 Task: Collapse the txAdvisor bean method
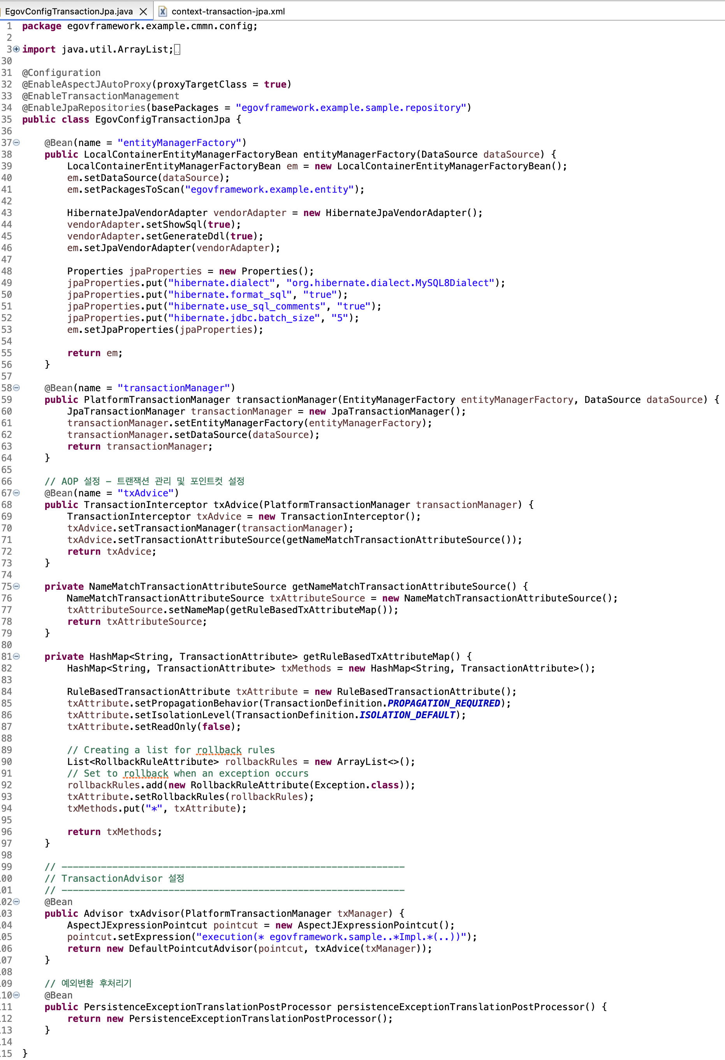[16, 902]
